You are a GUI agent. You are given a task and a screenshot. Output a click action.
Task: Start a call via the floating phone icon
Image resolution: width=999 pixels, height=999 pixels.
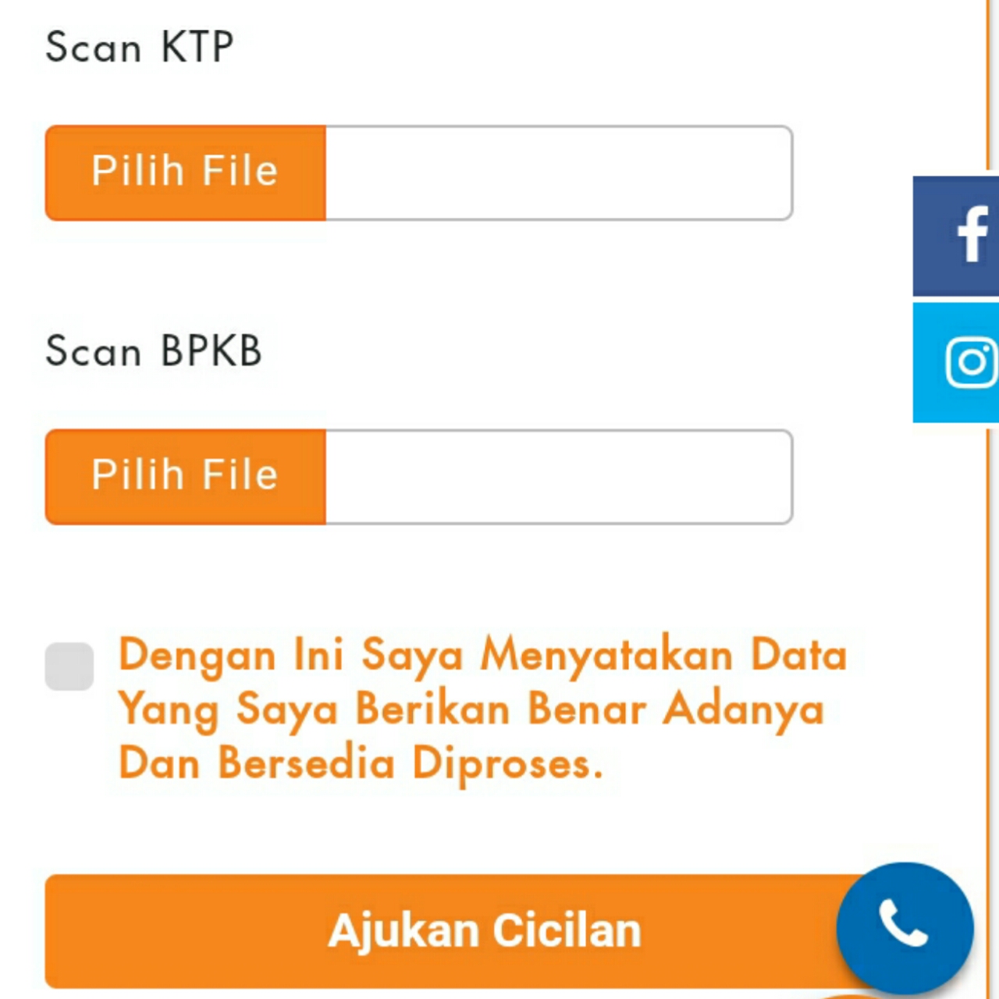click(904, 929)
